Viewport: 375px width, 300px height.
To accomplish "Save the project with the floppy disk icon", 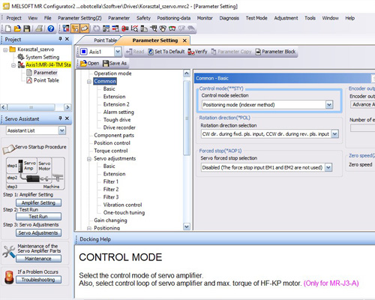I will click(27, 28).
